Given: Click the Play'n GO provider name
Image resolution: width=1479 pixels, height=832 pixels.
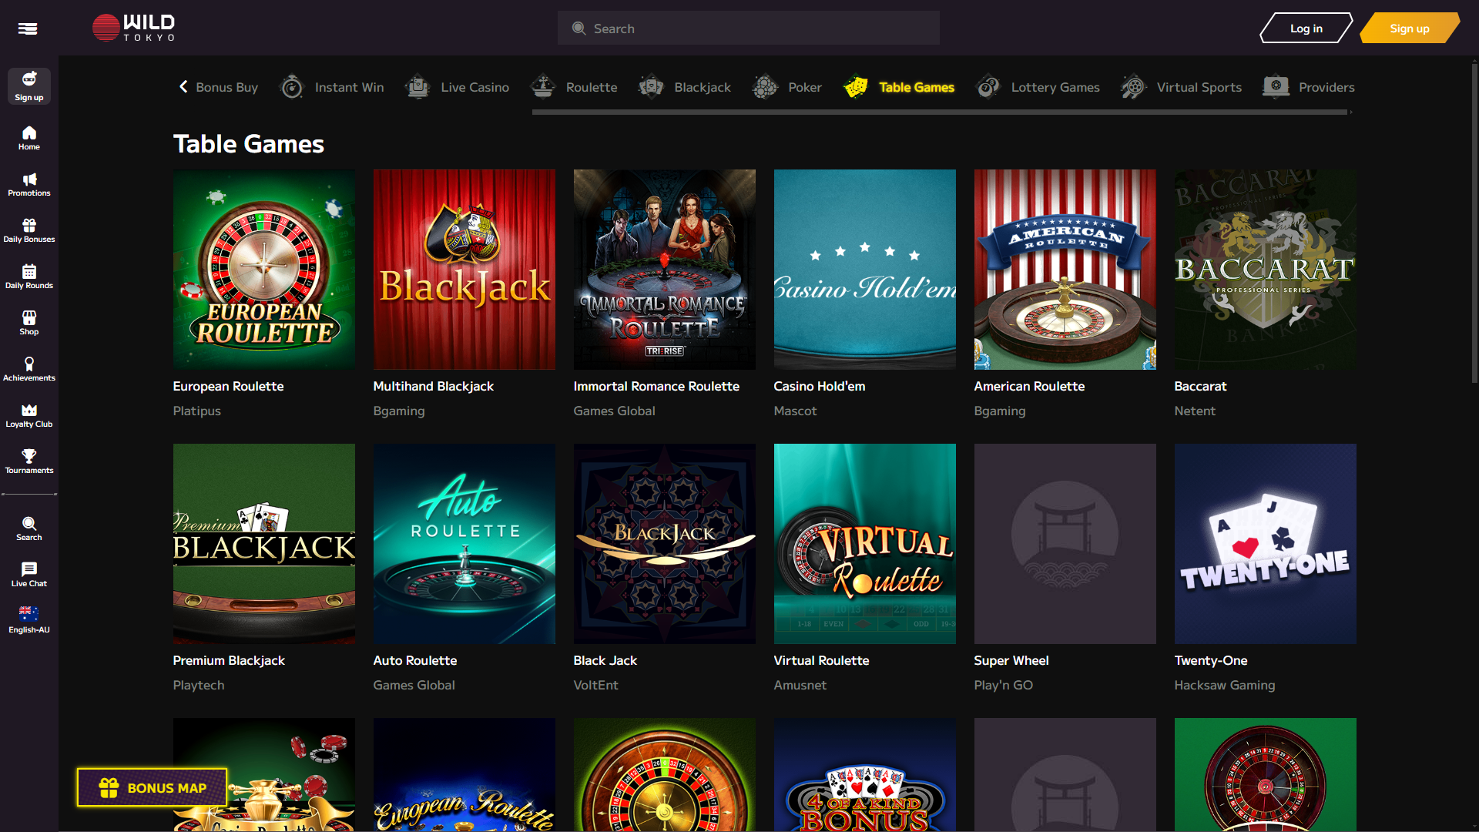Looking at the screenshot, I should [1004, 685].
